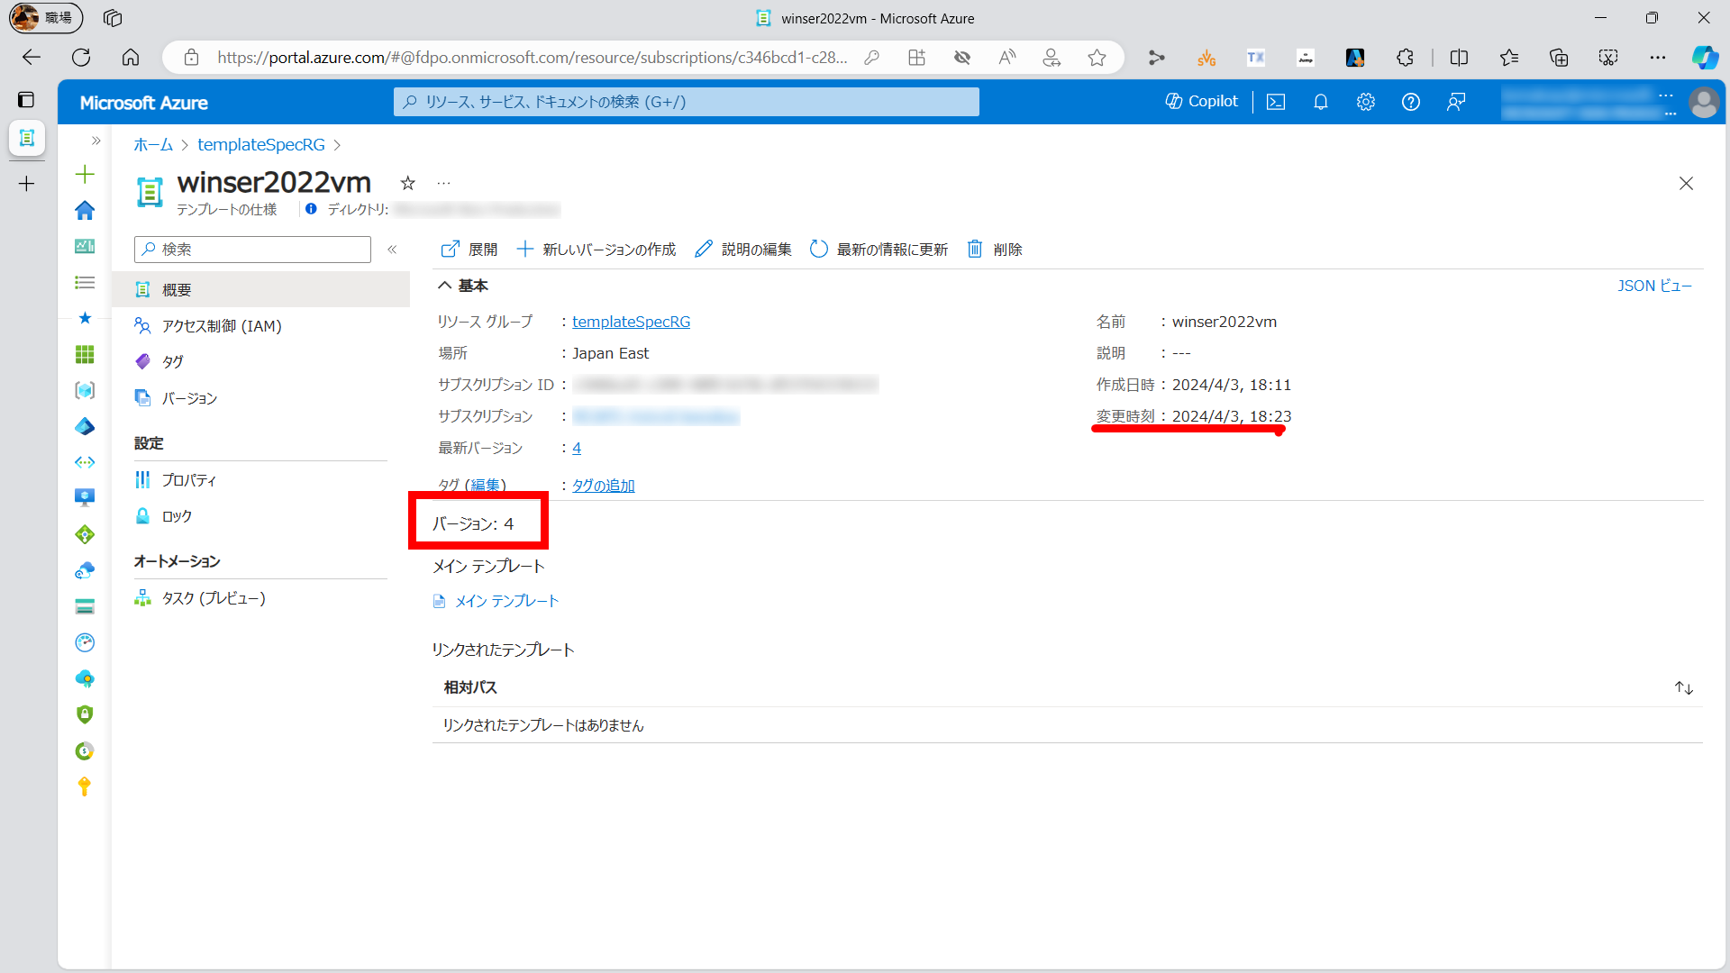The width and height of the screenshot is (1730, 973).
Task: Open All services list icon in sidebar
Action: pyautogui.click(x=85, y=283)
